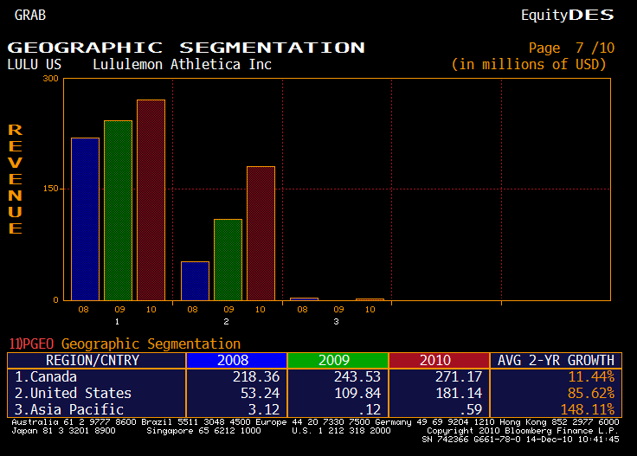Click group label 3 under the chart

coord(336,322)
